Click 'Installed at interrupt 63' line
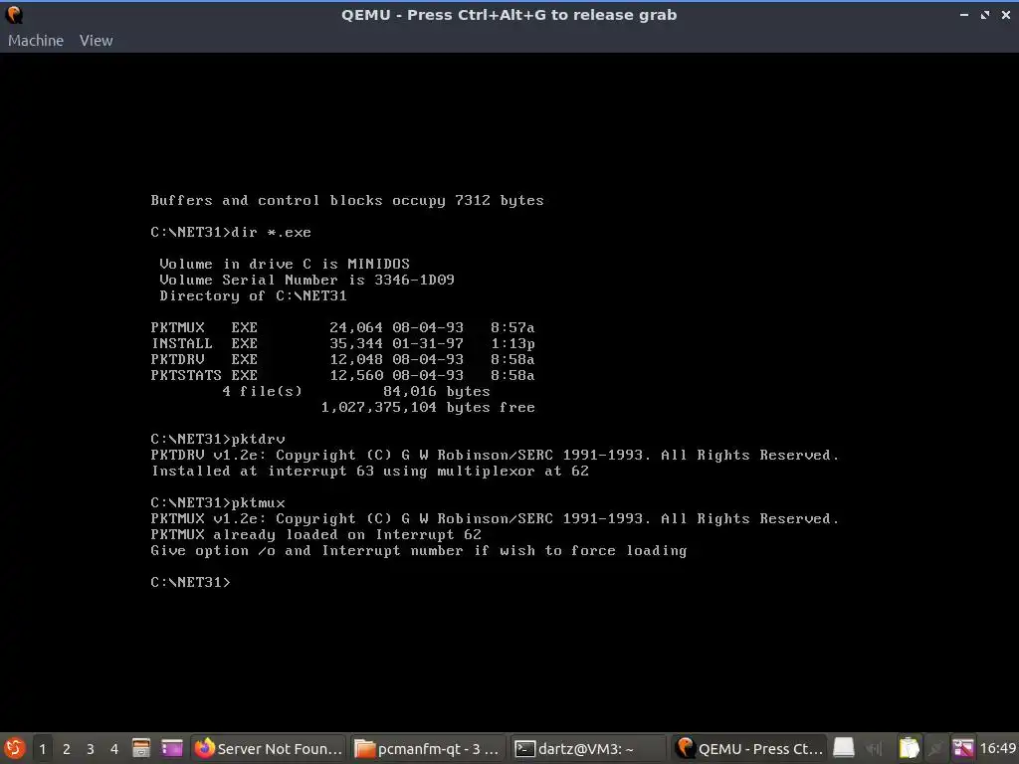This screenshot has width=1019, height=764. [370, 471]
